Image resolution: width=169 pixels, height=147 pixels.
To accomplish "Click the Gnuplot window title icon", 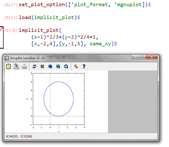I will 7,58.
